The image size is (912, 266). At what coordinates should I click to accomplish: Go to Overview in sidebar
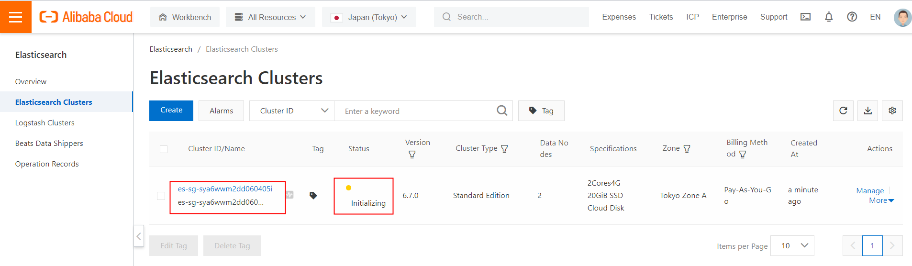(31, 81)
